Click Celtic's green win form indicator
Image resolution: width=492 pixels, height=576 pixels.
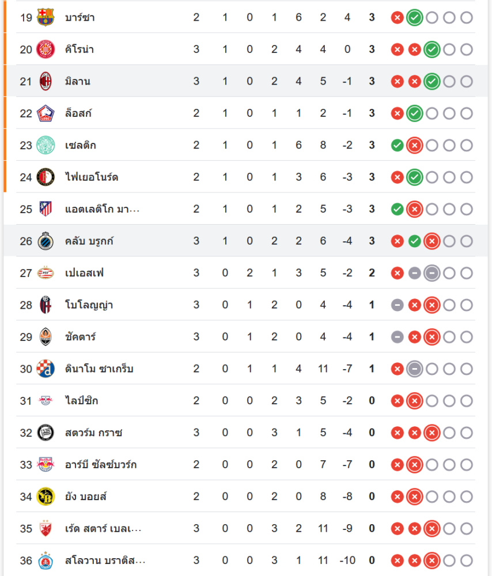tap(397, 145)
